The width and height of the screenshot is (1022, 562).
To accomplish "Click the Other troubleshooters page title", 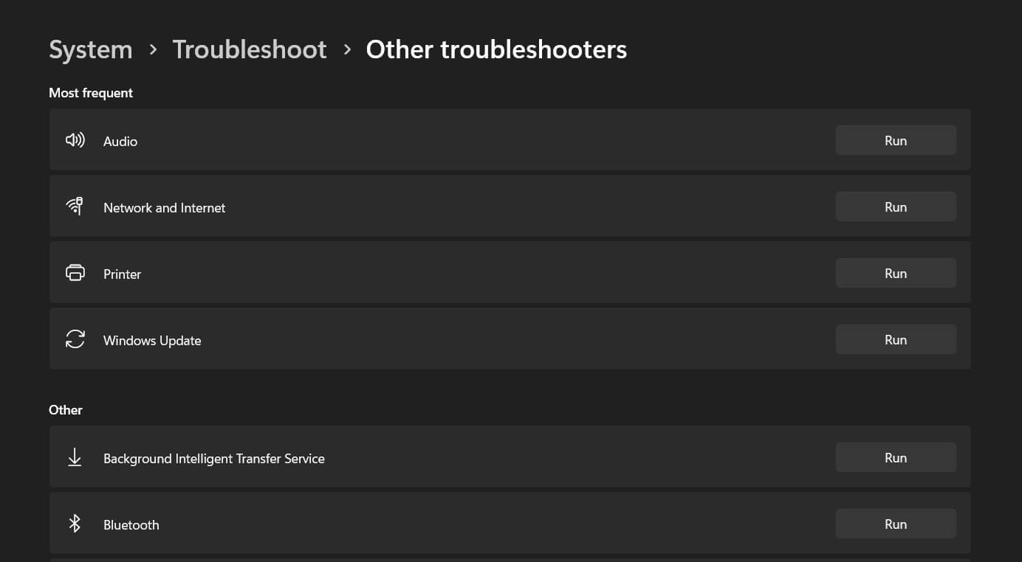I will coord(496,49).
